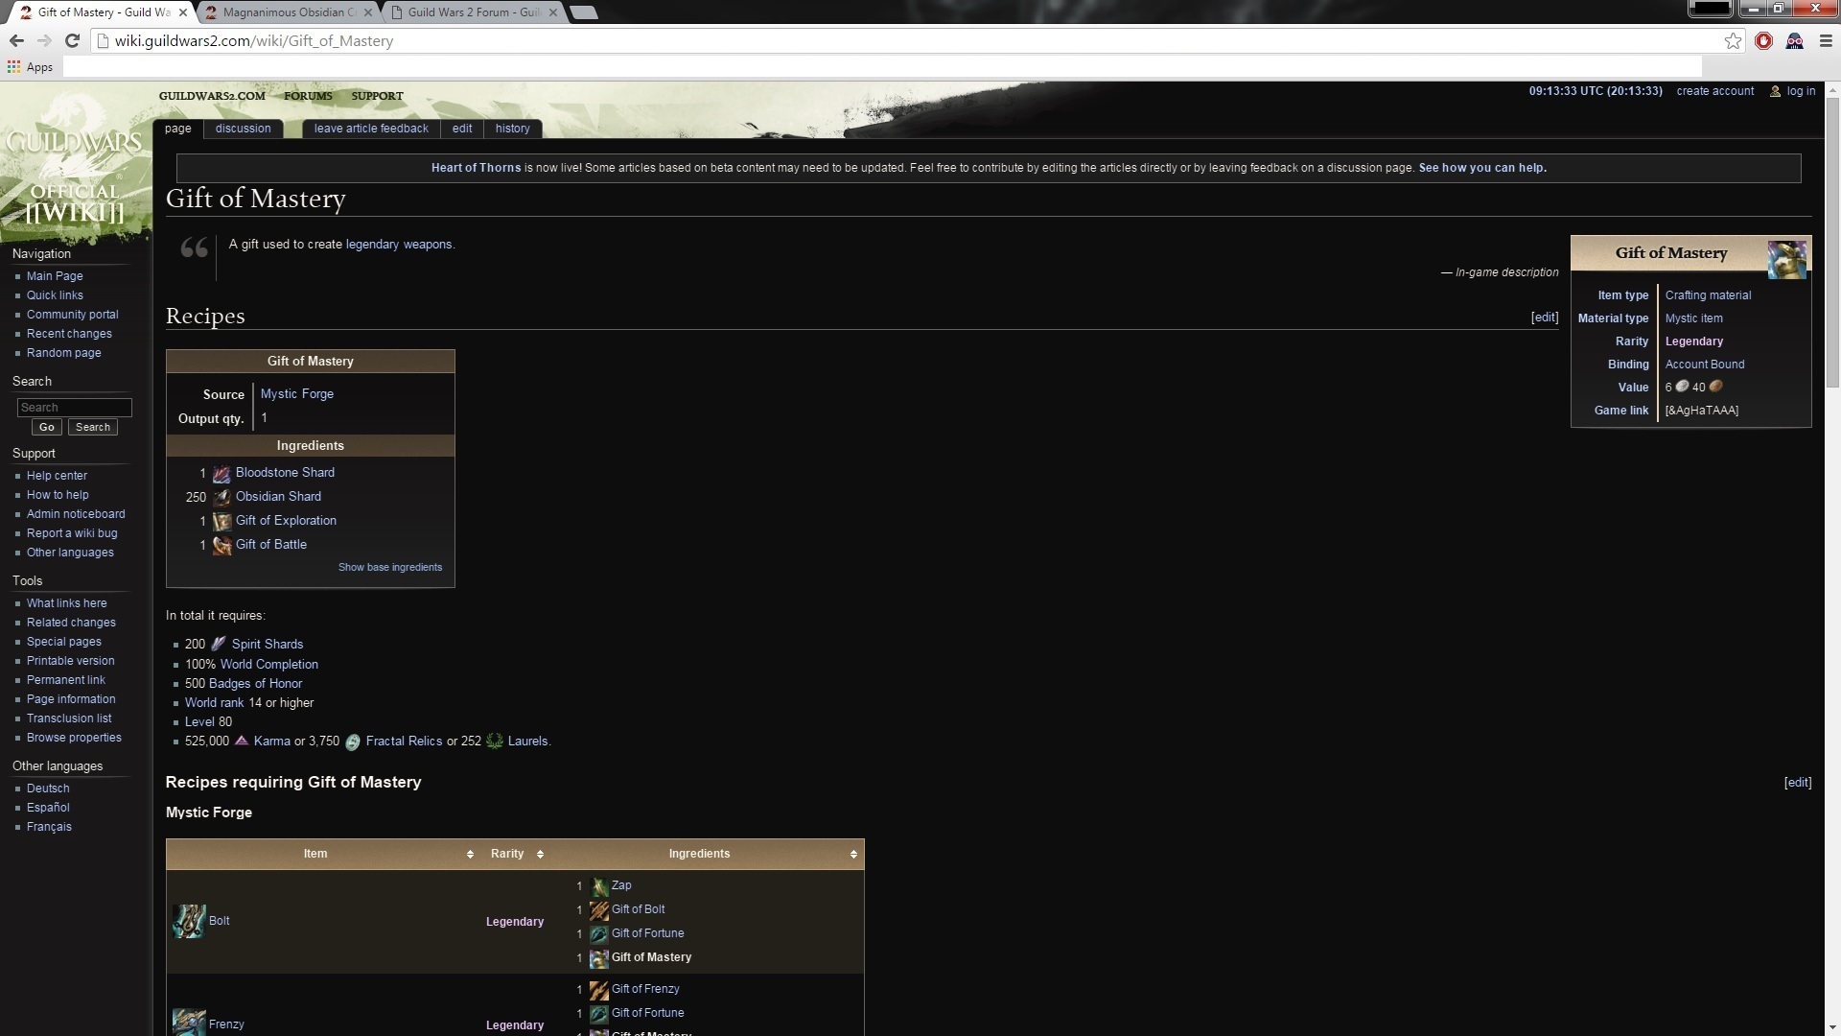
Task: Bookmark page with star icon
Action: pos(1733,40)
